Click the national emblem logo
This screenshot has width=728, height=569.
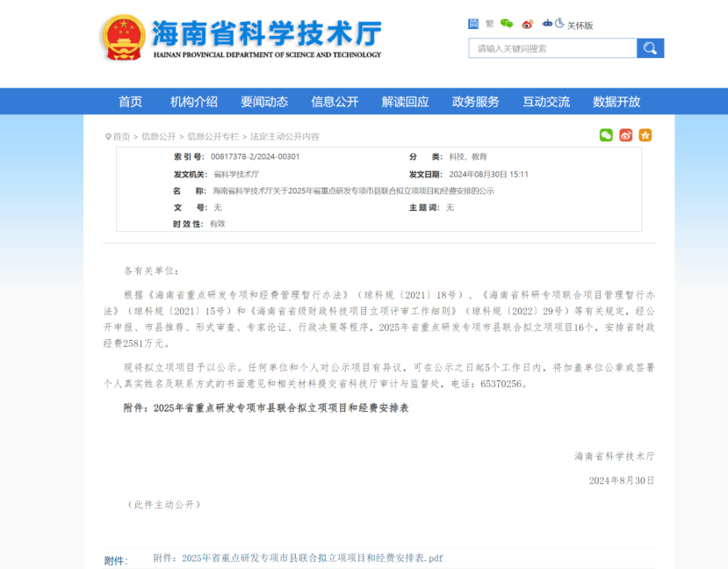click(x=123, y=38)
